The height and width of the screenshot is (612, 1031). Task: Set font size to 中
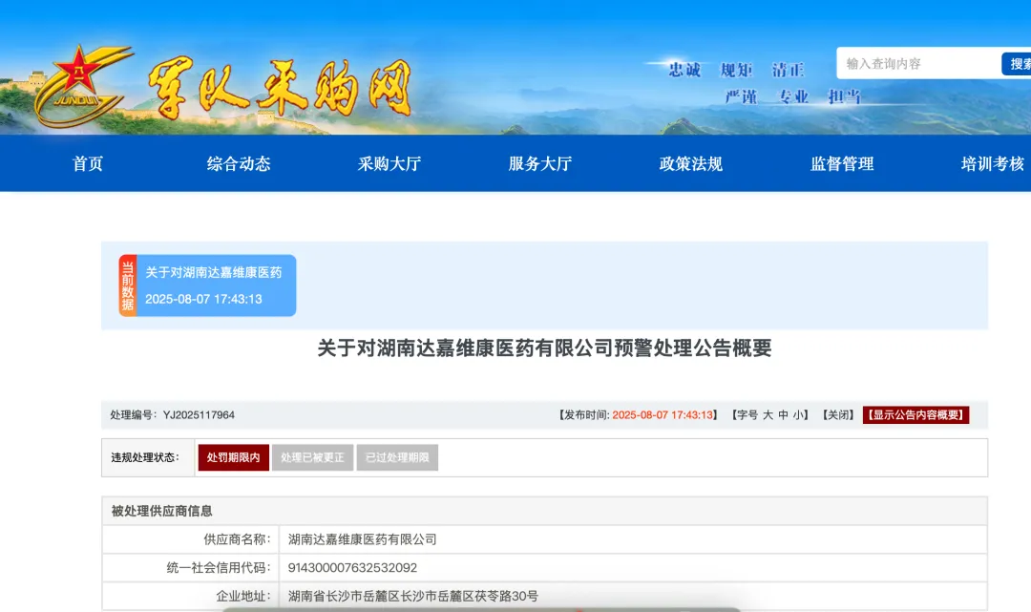coord(783,414)
